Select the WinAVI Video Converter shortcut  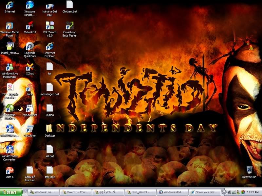tap(10, 149)
